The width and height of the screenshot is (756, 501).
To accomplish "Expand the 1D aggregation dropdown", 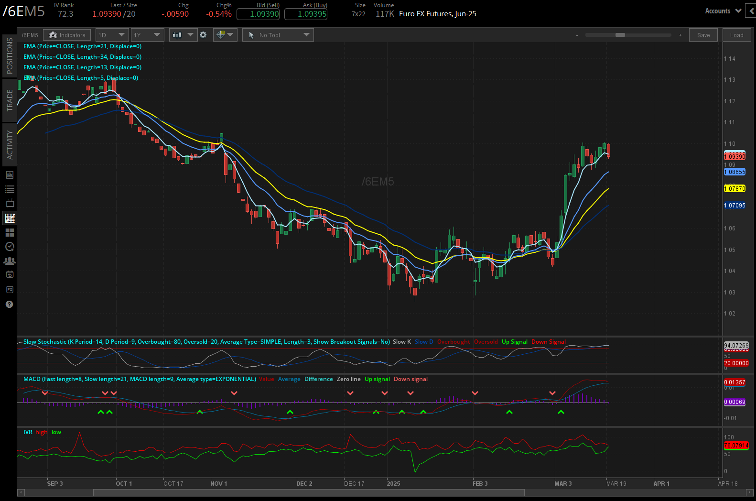I will coord(112,35).
